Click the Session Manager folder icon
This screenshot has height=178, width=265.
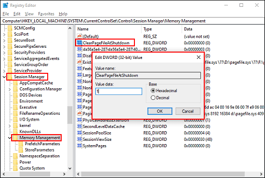pyautogui.click(x=10, y=77)
